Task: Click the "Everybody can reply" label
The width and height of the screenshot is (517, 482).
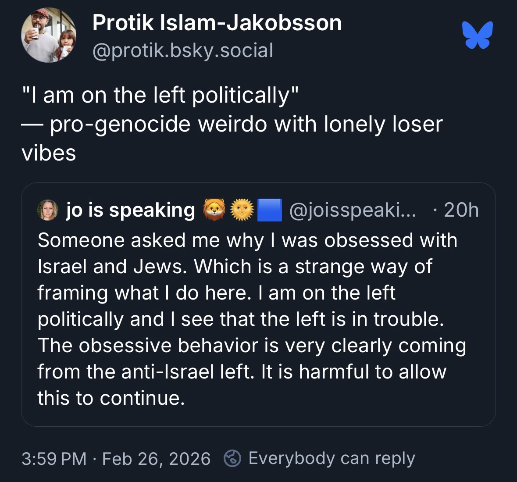Action: 332,458
